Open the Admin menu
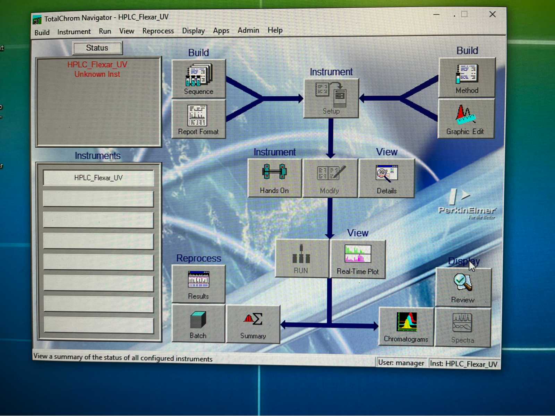This screenshot has height=416, width=555. (248, 30)
